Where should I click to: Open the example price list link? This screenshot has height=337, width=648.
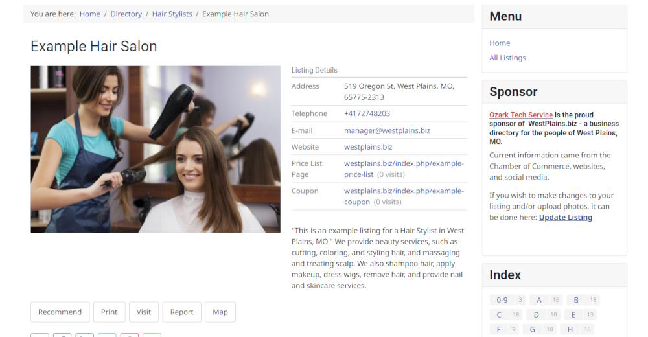(x=403, y=164)
